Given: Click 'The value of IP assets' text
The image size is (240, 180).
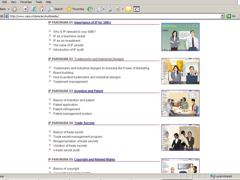Looking at the screenshot, I should [68, 45].
